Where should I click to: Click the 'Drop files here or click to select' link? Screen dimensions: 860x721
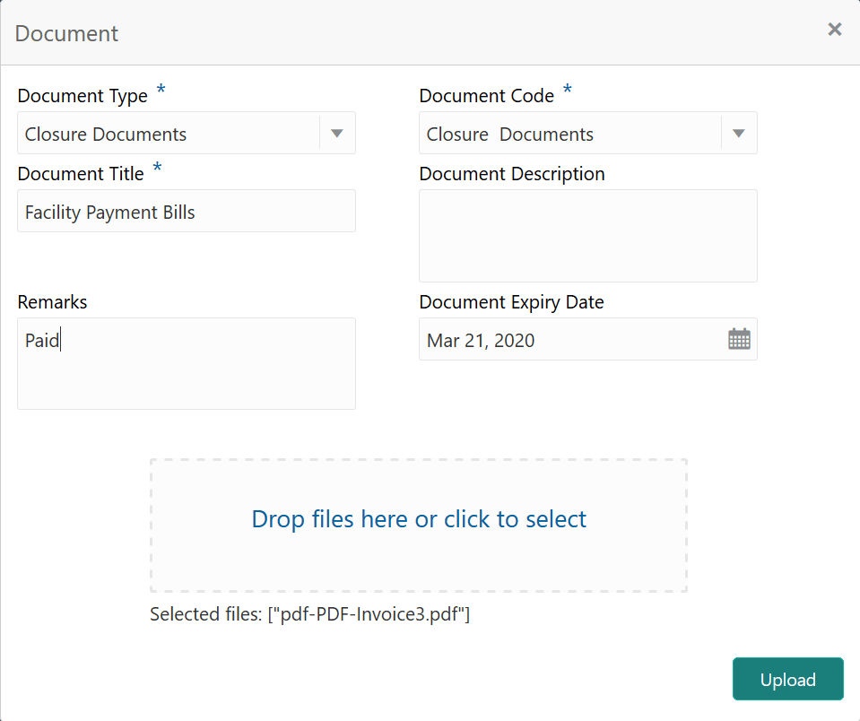[419, 519]
